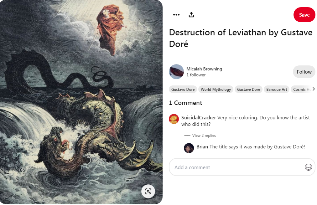Image resolution: width=317 pixels, height=205 pixels.
Task: Open SuicidalCracker username link
Action: tap(199, 118)
